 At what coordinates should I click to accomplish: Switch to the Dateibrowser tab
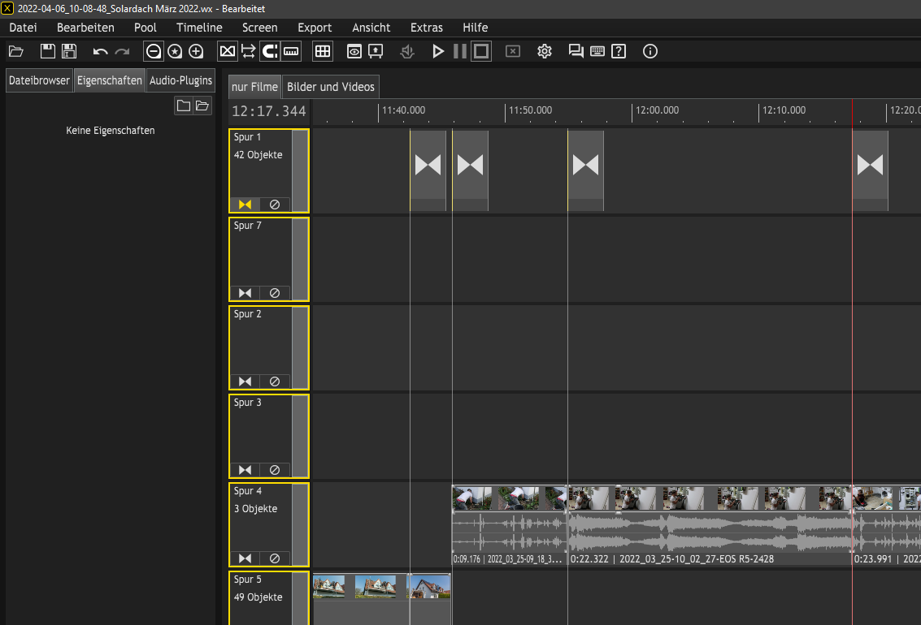coord(39,80)
